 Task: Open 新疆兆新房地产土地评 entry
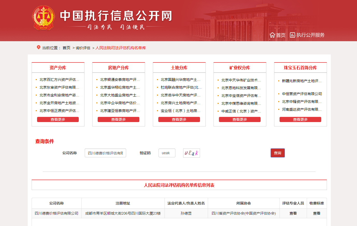[302, 81]
